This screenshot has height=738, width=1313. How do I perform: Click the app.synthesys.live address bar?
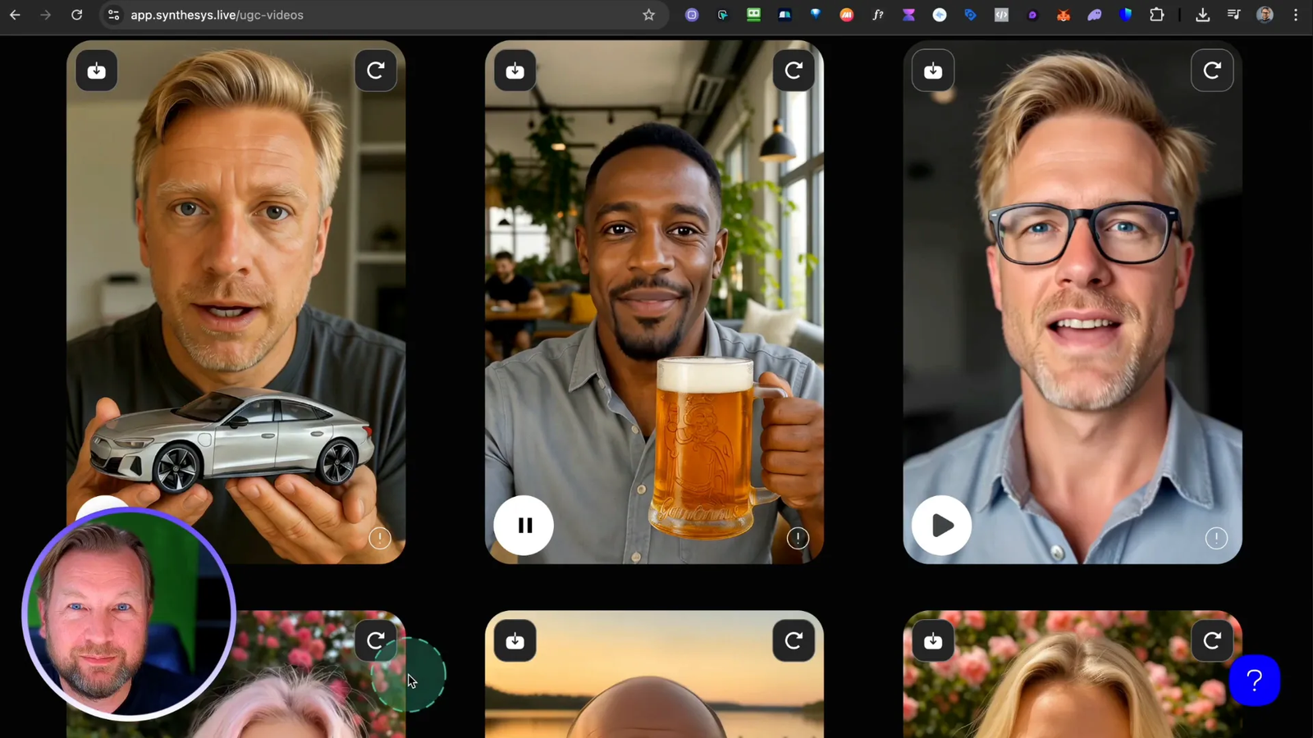(x=385, y=15)
